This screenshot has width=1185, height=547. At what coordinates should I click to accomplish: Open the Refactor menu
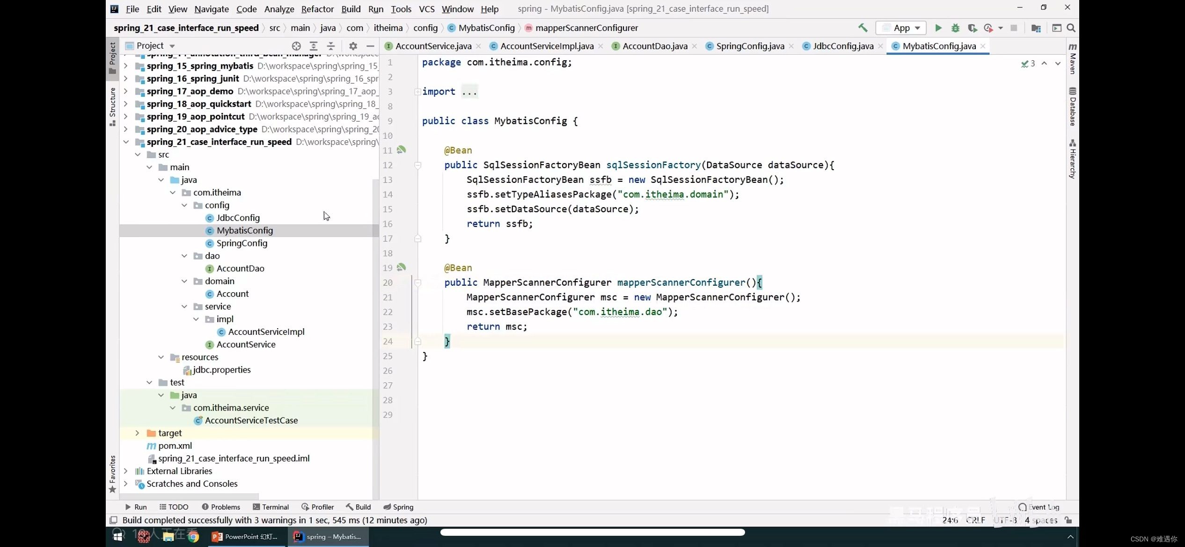pyautogui.click(x=317, y=9)
